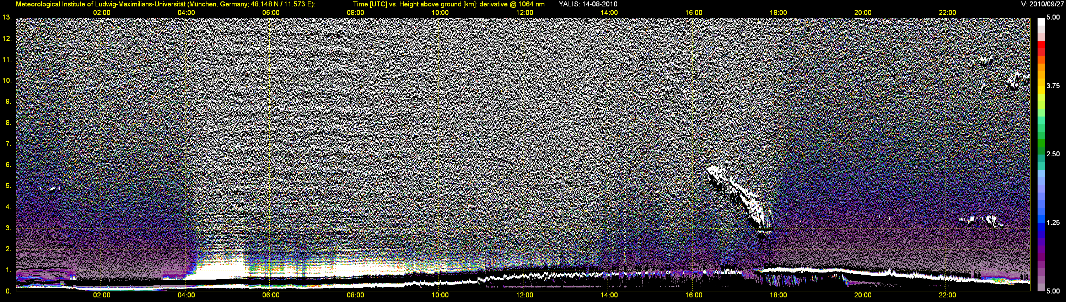Click the 1.25 color scale label
1066x302 pixels.
tap(1053, 222)
